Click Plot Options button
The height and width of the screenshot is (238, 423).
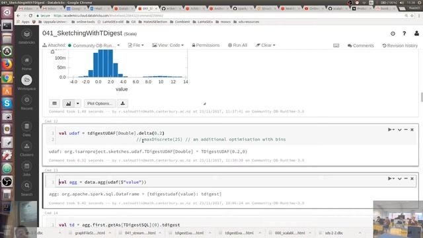(100, 103)
